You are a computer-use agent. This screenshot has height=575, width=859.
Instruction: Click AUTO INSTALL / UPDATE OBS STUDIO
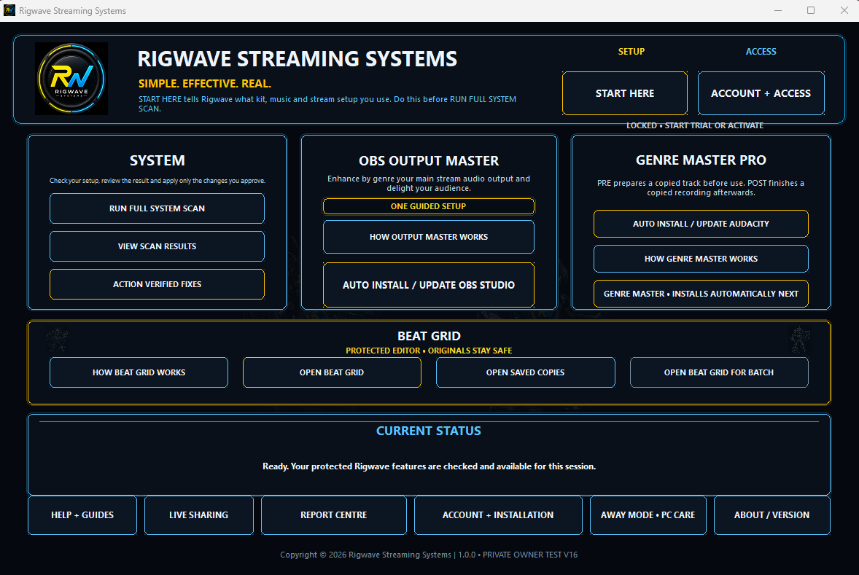[428, 285]
